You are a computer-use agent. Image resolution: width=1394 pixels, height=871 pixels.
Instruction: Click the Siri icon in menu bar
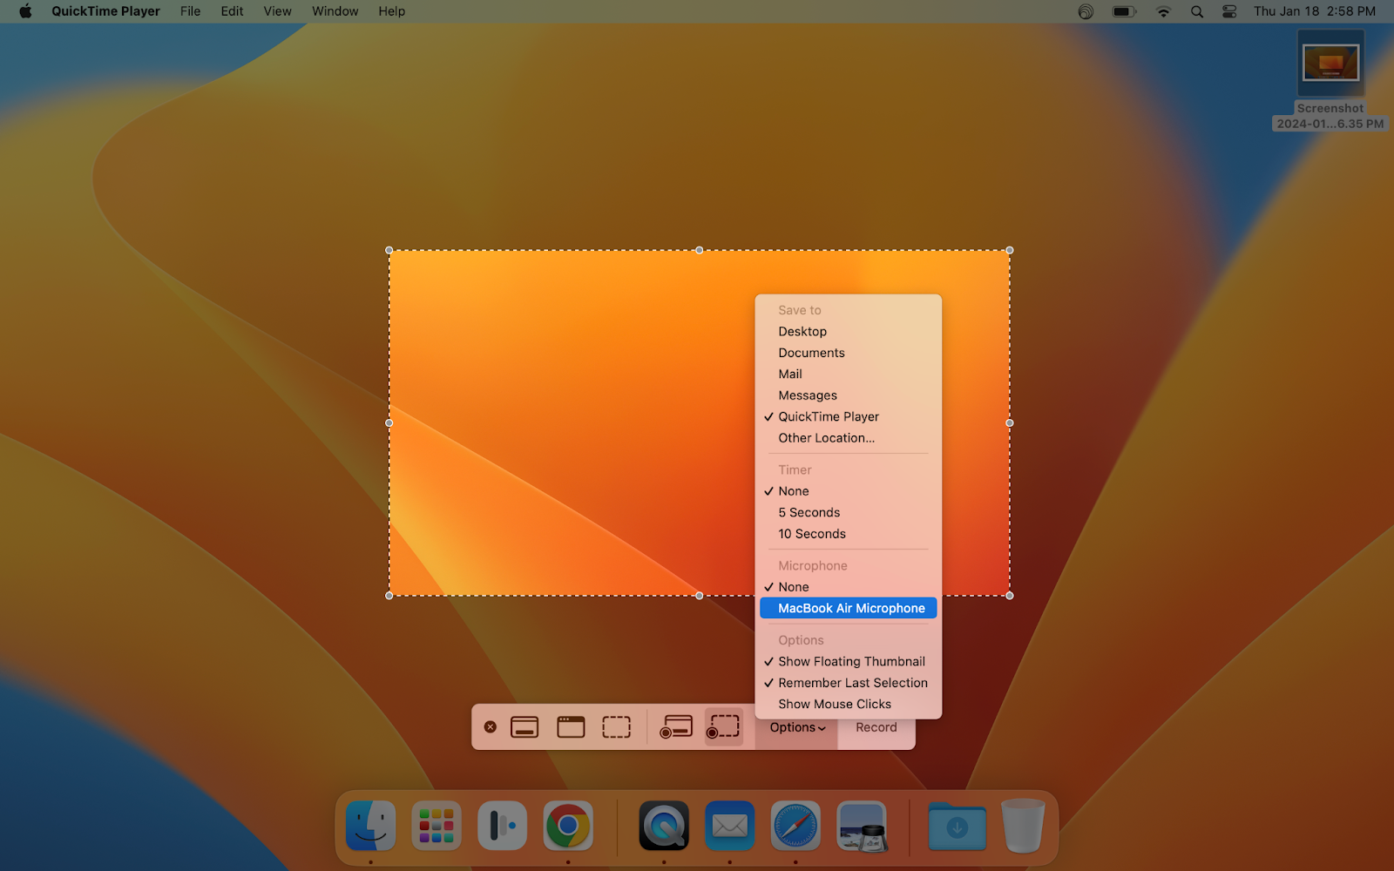[1086, 11]
